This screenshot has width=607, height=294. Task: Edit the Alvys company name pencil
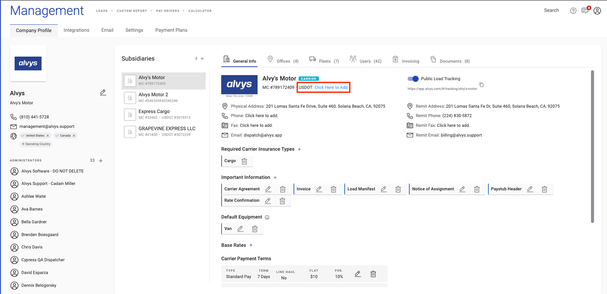click(103, 92)
